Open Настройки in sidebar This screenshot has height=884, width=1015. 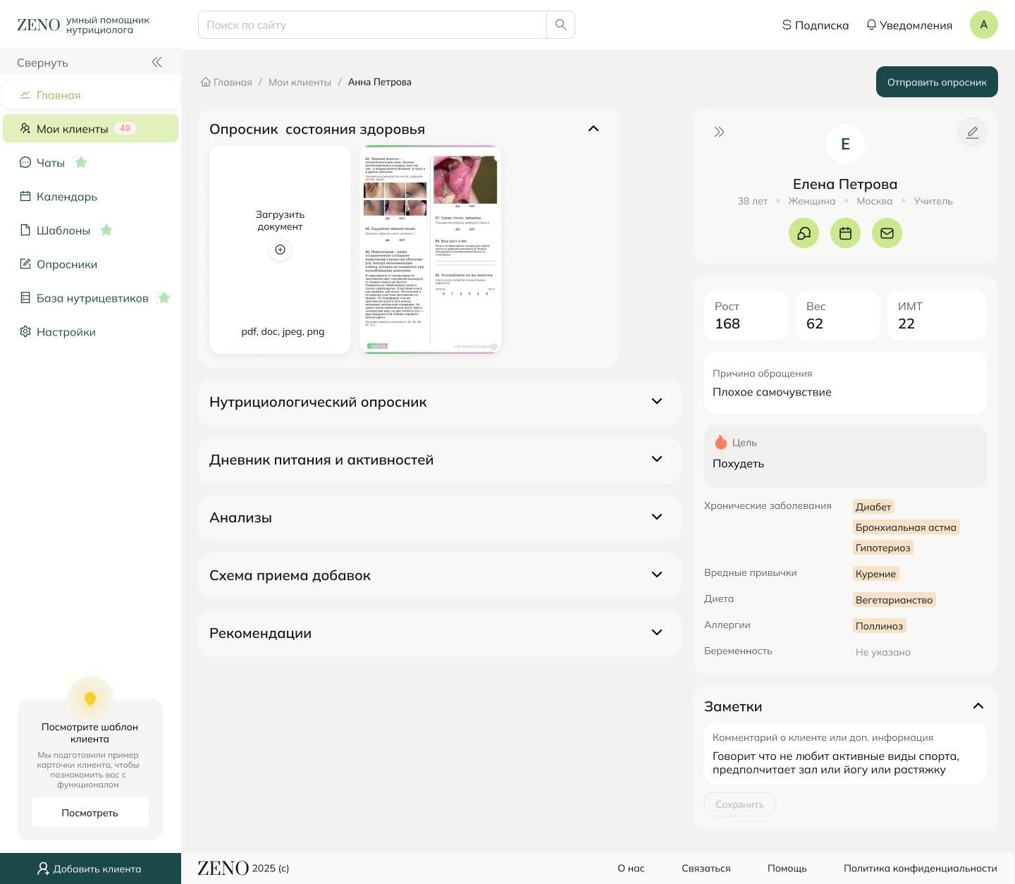90,331
